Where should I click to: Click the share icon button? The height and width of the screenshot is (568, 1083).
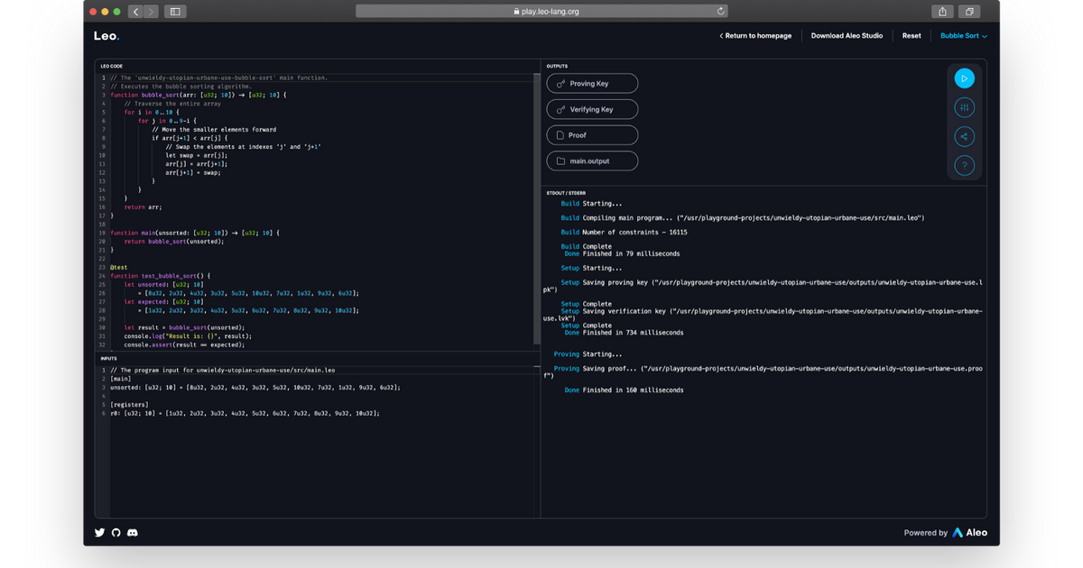[964, 136]
